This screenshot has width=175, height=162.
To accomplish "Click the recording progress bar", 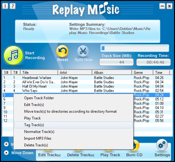I will [x=135, y=48].
